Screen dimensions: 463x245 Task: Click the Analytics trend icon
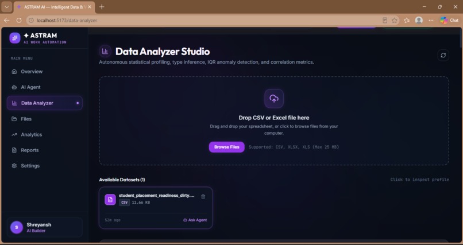pyautogui.click(x=14, y=134)
